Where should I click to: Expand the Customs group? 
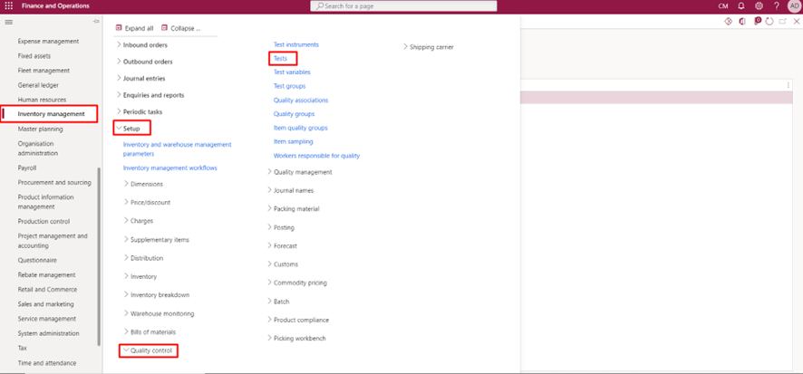click(x=283, y=264)
